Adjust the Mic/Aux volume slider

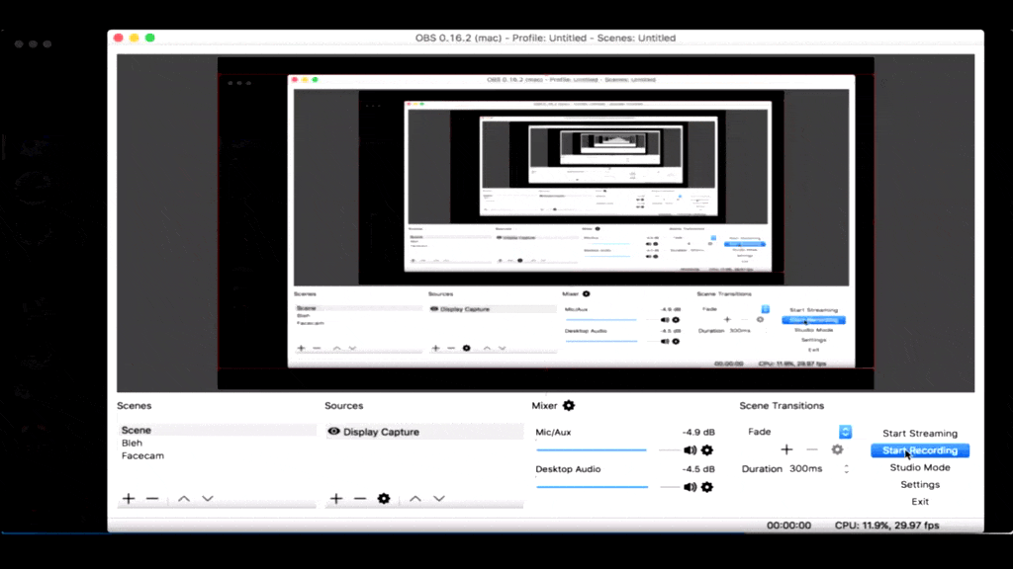(x=592, y=450)
